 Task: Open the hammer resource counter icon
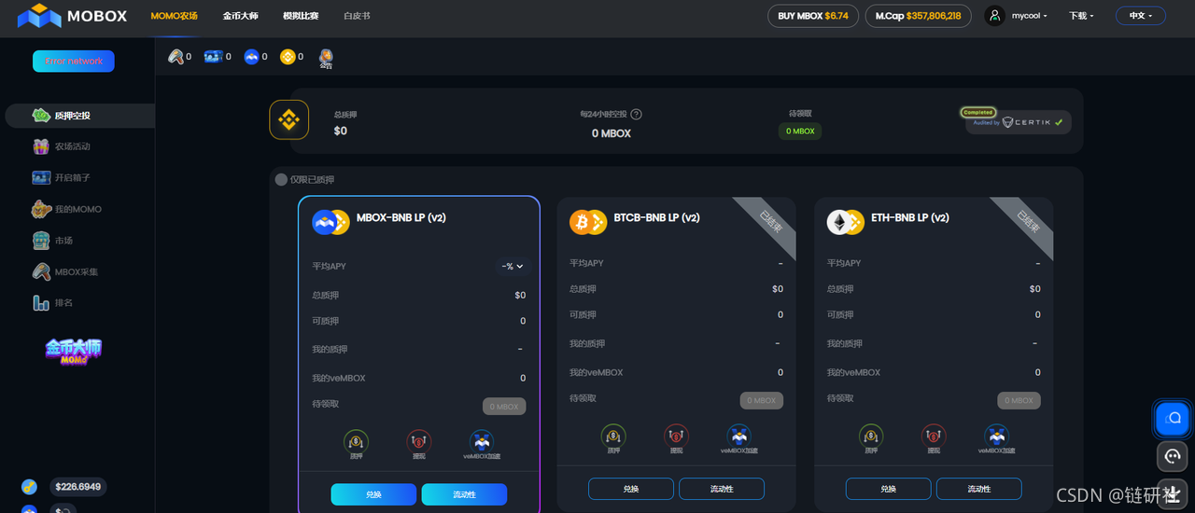point(176,57)
